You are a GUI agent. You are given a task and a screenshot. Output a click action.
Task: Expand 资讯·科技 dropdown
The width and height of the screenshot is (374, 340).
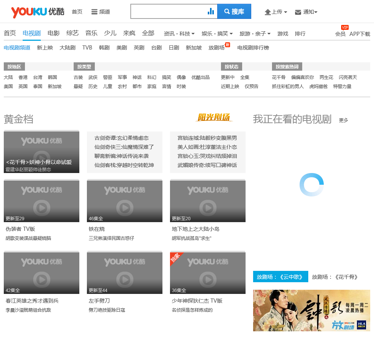pos(179,34)
